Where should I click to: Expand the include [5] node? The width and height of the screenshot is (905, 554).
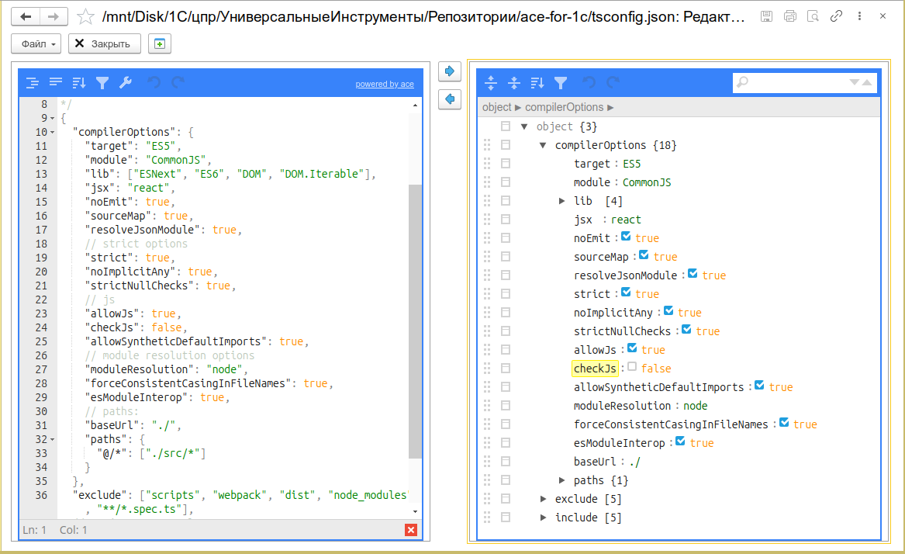[543, 518]
